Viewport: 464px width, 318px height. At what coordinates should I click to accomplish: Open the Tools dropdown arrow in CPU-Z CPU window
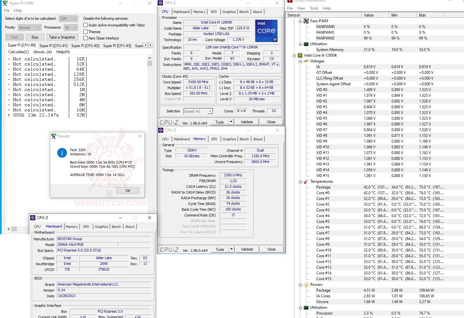pos(231,122)
